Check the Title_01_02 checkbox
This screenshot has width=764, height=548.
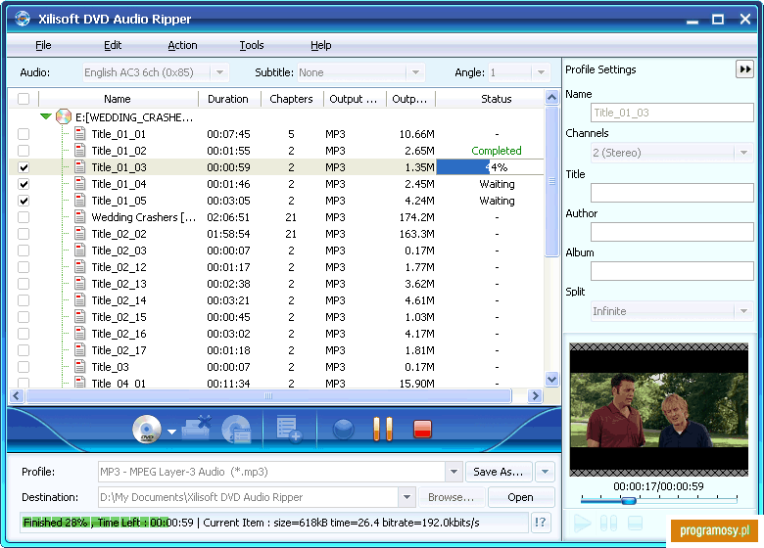[24, 151]
